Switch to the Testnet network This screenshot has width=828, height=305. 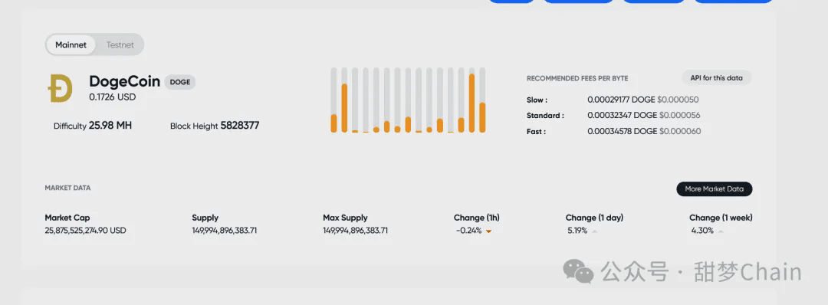[x=120, y=45]
